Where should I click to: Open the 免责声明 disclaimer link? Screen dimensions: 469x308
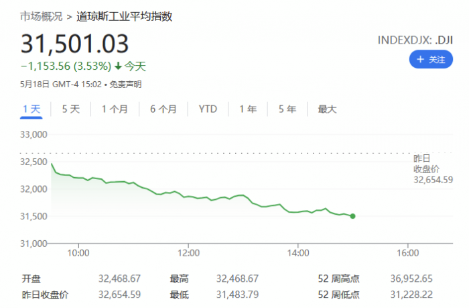[x=126, y=85]
